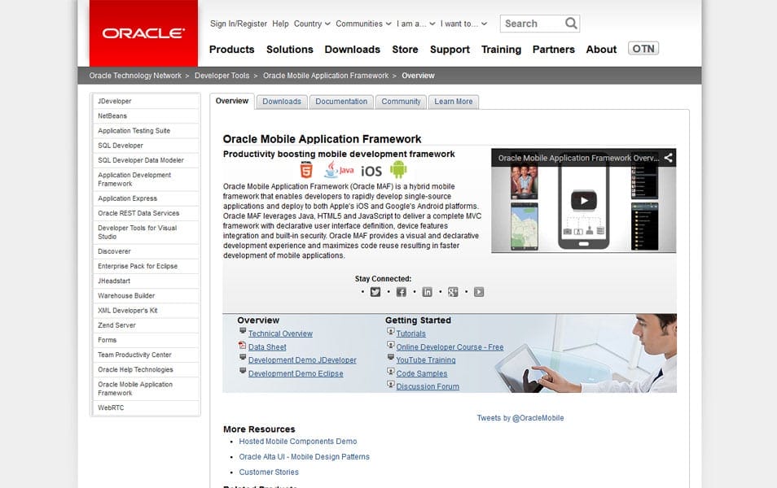Play the Oracle MAF overview video
This screenshot has width=777, height=488.
click(x=584, y=200)
